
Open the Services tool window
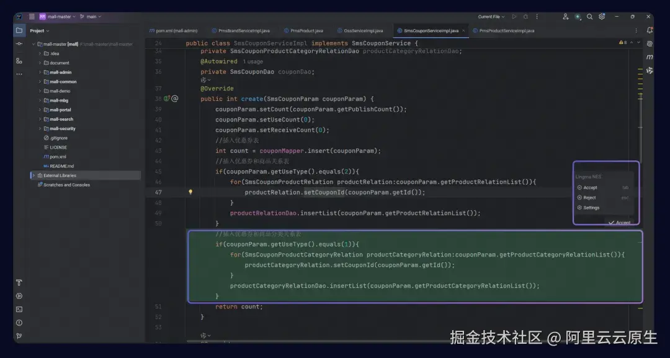(x=19, y=296)
